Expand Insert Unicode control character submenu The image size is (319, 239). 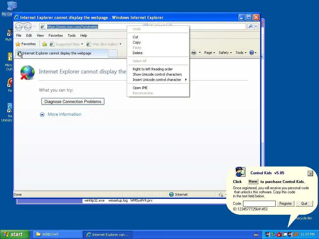coord(158,80)
